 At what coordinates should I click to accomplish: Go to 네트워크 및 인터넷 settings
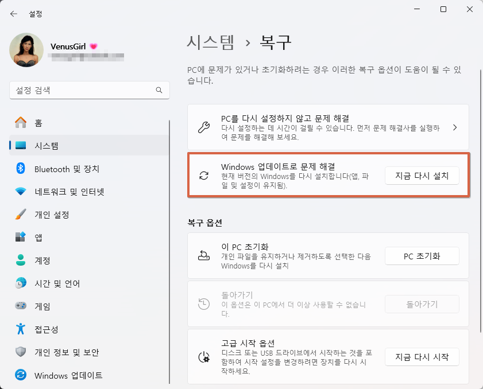point(89,192)
